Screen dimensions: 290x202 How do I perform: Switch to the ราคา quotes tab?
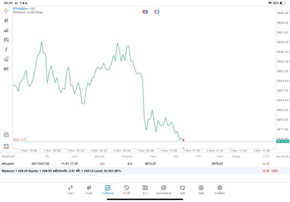(70, 189)
